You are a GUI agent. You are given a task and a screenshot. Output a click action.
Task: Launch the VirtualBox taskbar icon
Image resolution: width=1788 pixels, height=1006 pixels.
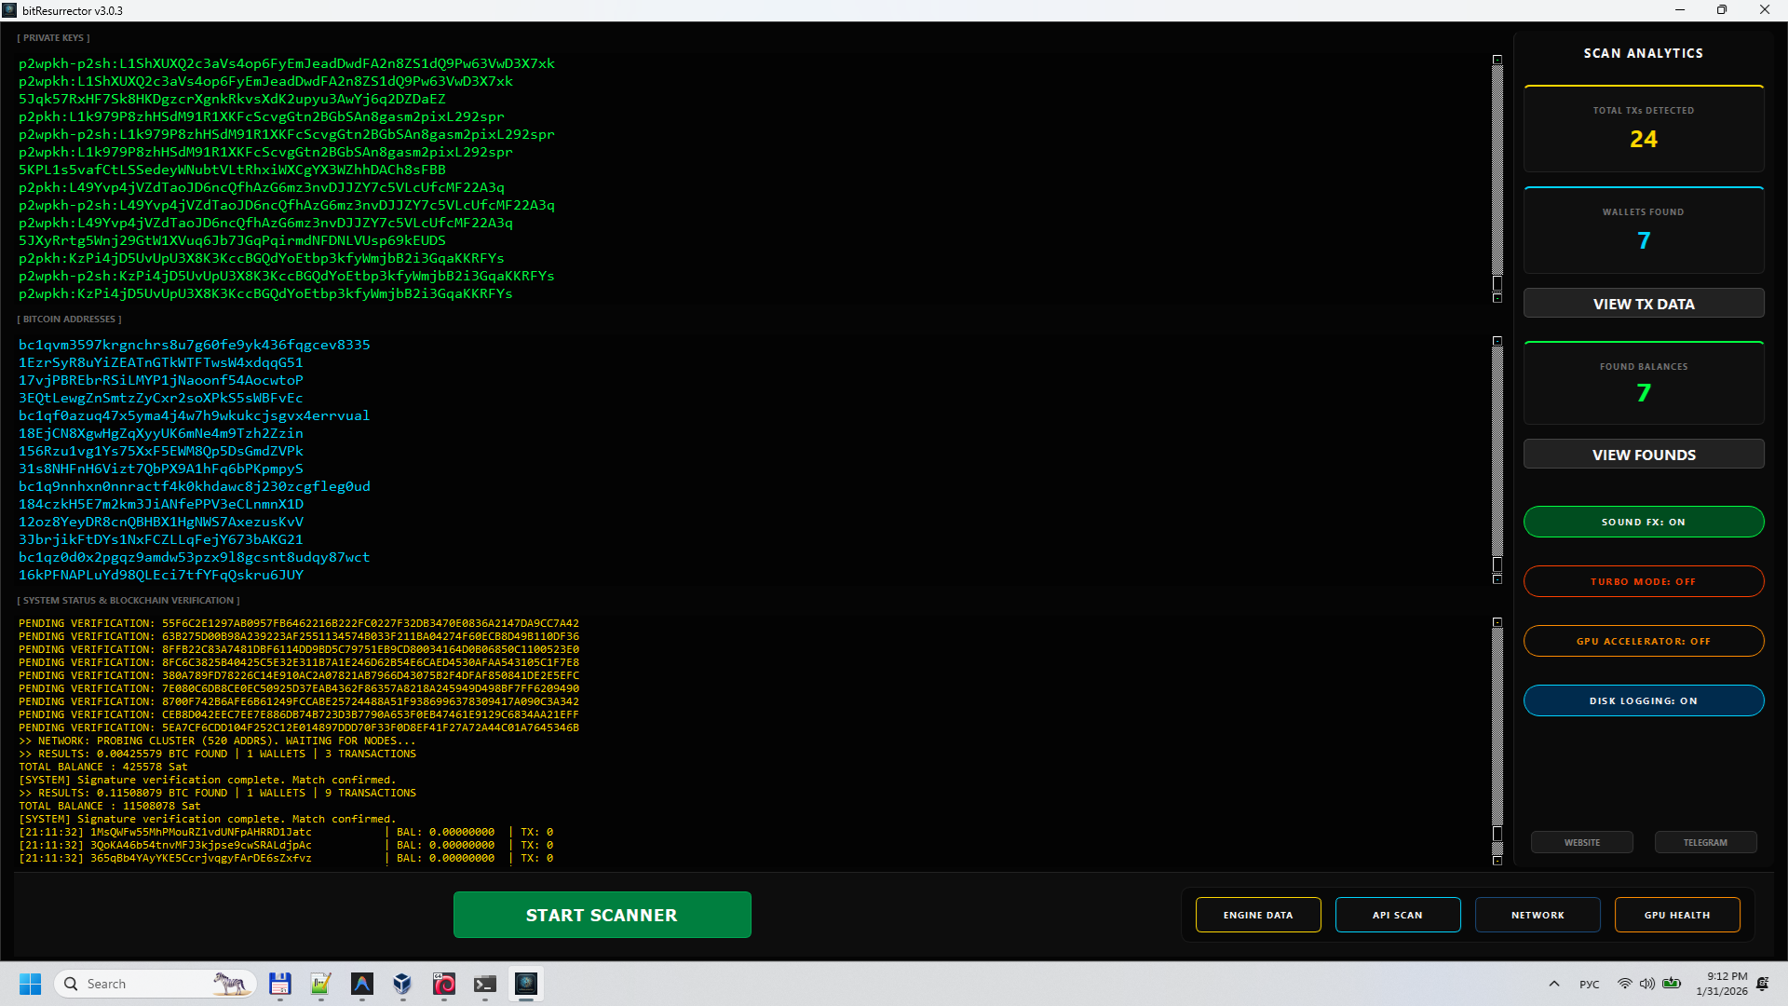(x=401, y=983)
